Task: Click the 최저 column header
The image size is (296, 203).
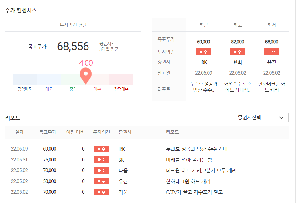Action: point(271,25)
